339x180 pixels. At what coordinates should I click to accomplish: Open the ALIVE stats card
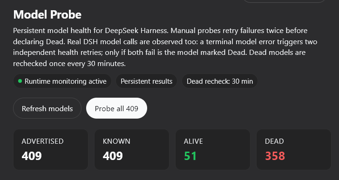coord(213,149)
